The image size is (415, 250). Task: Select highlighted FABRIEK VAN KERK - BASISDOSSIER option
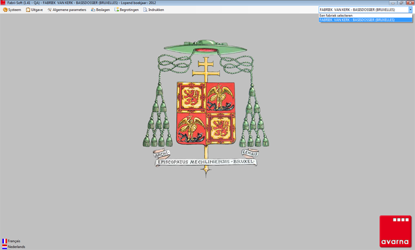pyautogui.click(x=365, y=20)
